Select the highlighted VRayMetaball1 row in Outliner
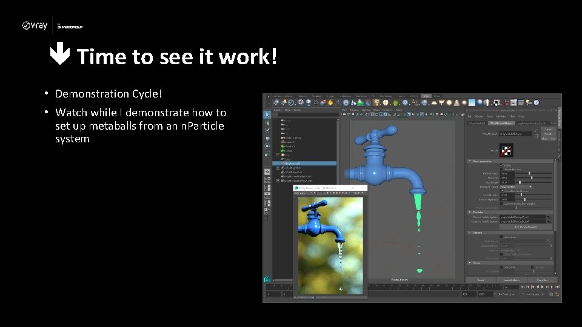This screenshot has height=327, width=582. (304, 163)
